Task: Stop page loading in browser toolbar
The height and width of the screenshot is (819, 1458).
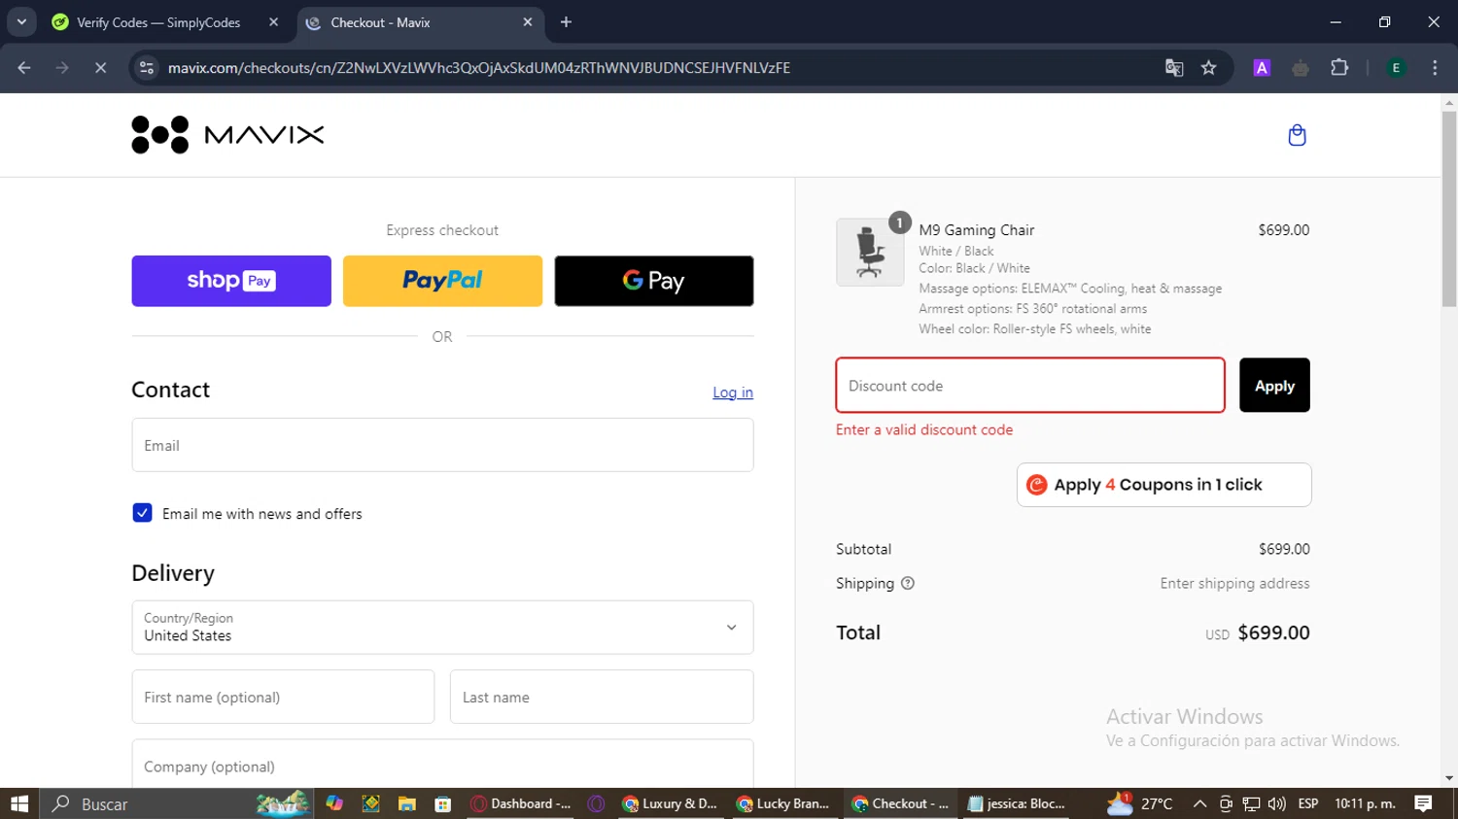Action: pos(100,68)
